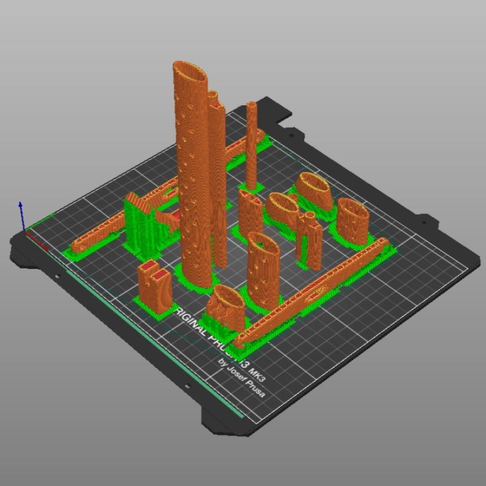Viewport: 486px width, 486px height.
Task: Select the tilted oval ring at back right
Action: click(315, 190)
